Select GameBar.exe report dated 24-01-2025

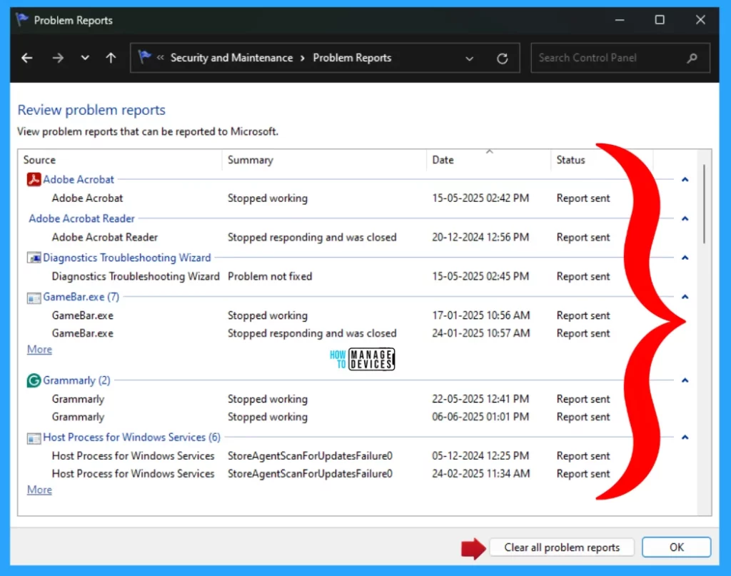(331, 333)
